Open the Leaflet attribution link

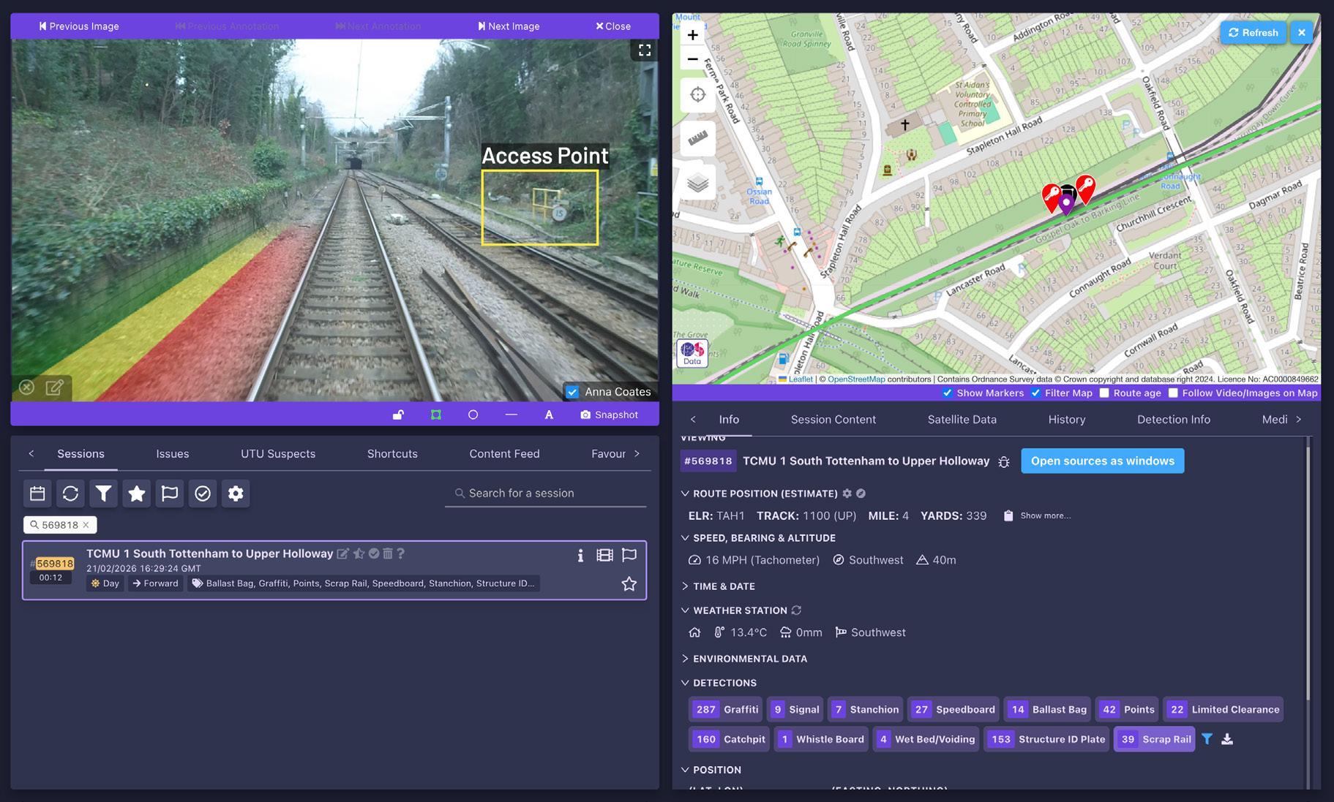click(x=801, y=379)
